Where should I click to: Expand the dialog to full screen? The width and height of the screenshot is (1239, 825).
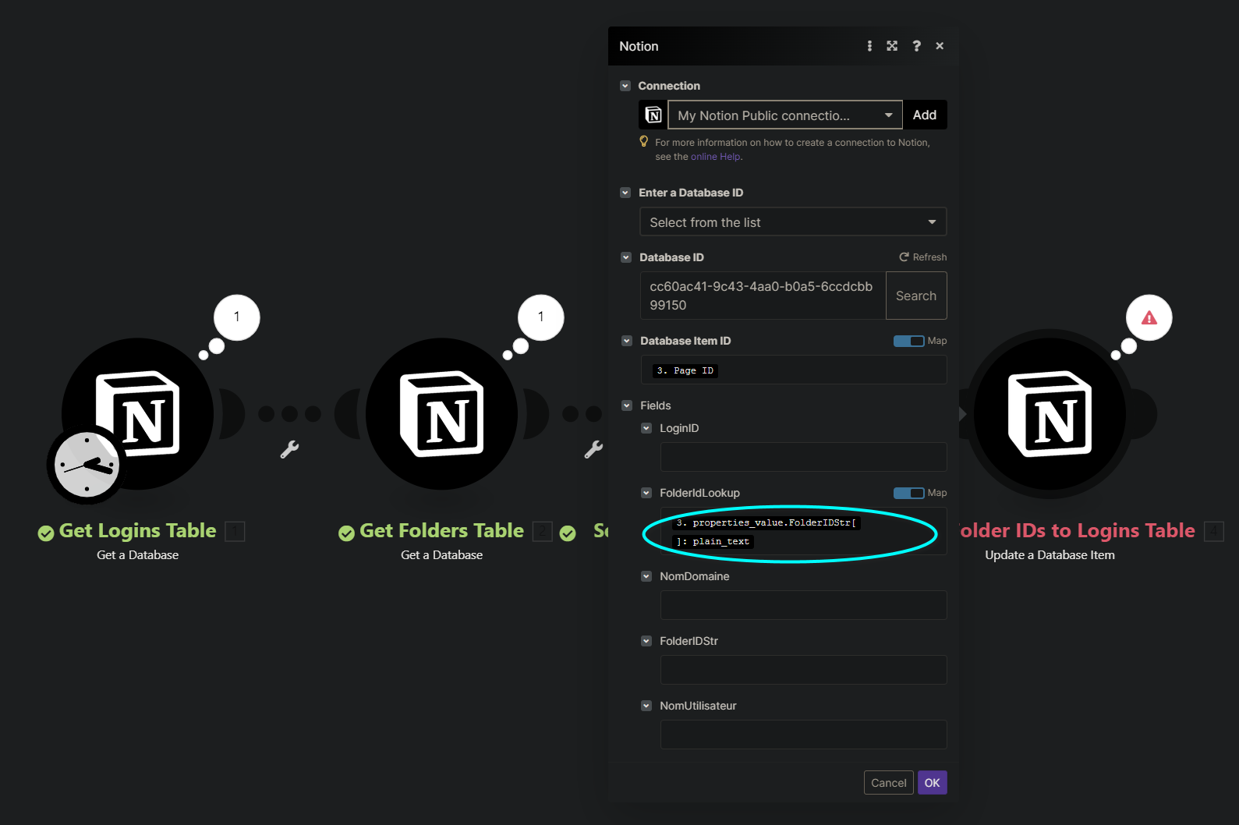(892, 46)
